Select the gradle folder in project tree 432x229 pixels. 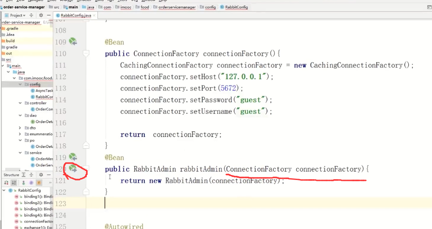pyautogui.click(x=9, y=47)
